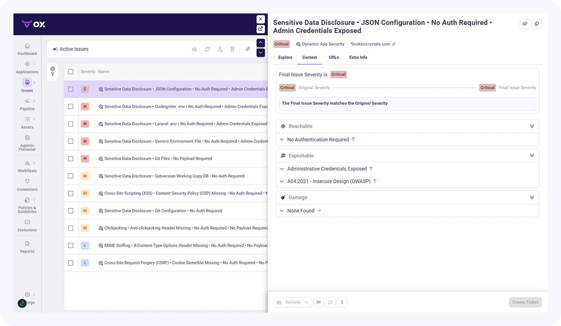The height and width of the screenshot is (326, 561).
Task: Switch to the Explore tab
Action: 285,58
